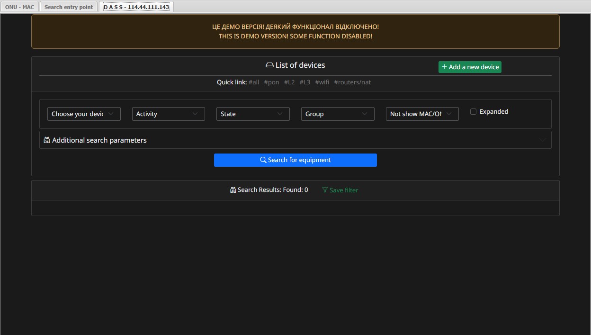Click the device icon beside List of devices

pyautogui.click(x=269, y=65)
